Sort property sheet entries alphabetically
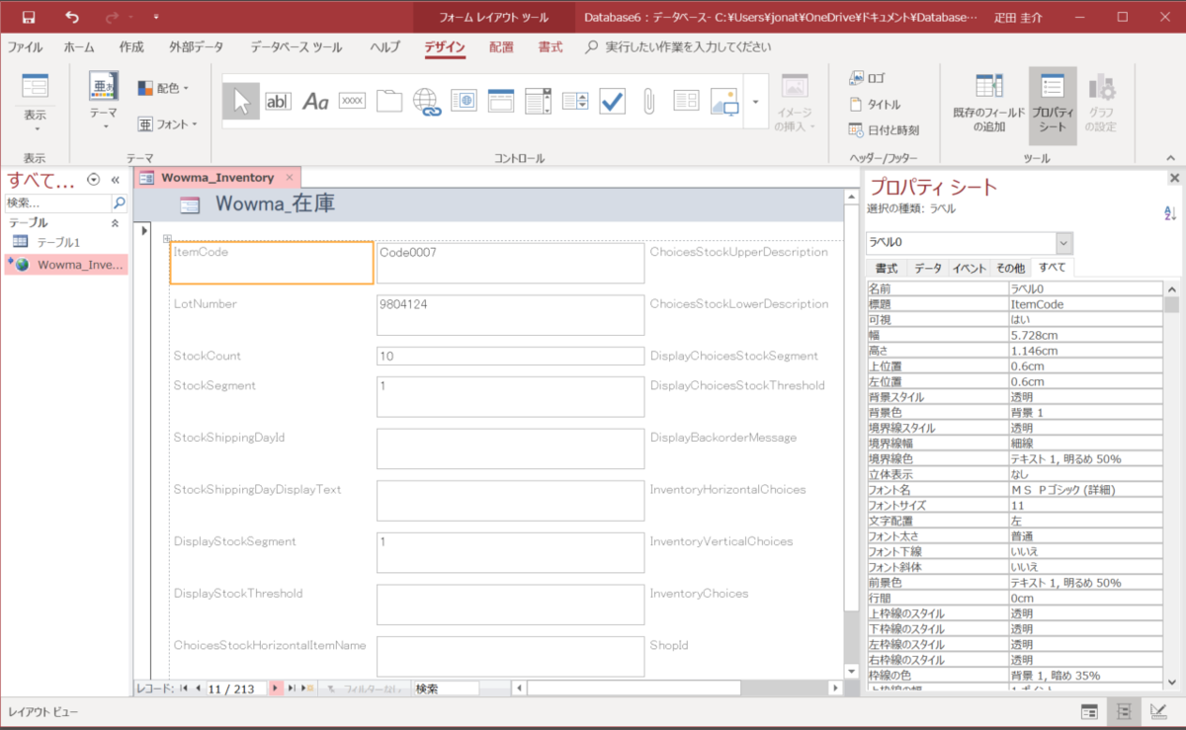This screenshot has height=730, width=1186. (x=1169, y=212)
